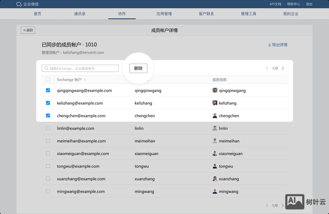Viewport: 329px width, 214px height.
Task: Open the 帮助中心 link
Action: [x=293, y=4]
